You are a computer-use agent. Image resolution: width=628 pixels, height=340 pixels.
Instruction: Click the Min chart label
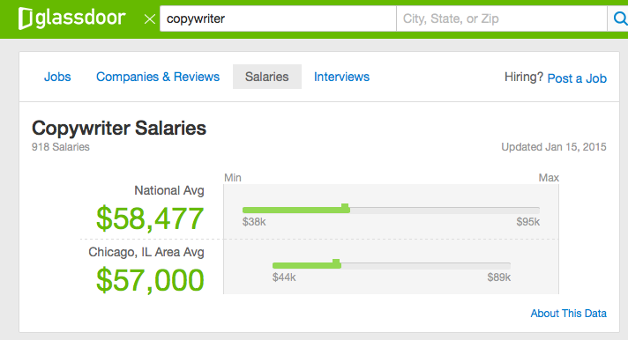coord(233,178)
